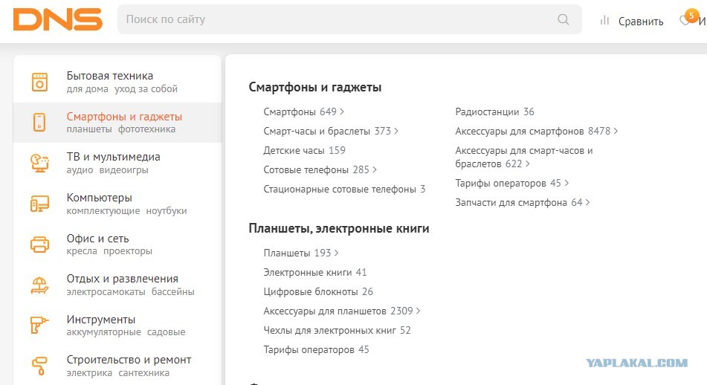Image resolution: width=707 pixels, height=385 pixels.
Task: Open Чехлы для электронных книг 52
Action: point(337,330)
